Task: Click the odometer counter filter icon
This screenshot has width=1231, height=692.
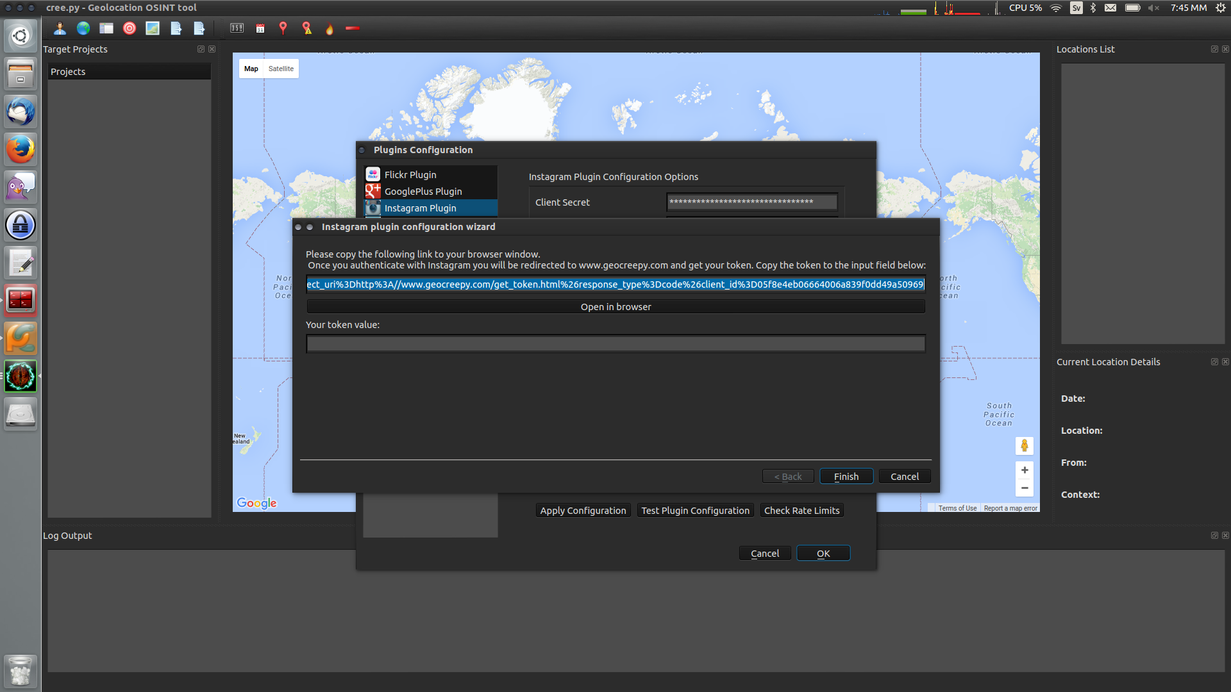Action: tap(237, 28)
